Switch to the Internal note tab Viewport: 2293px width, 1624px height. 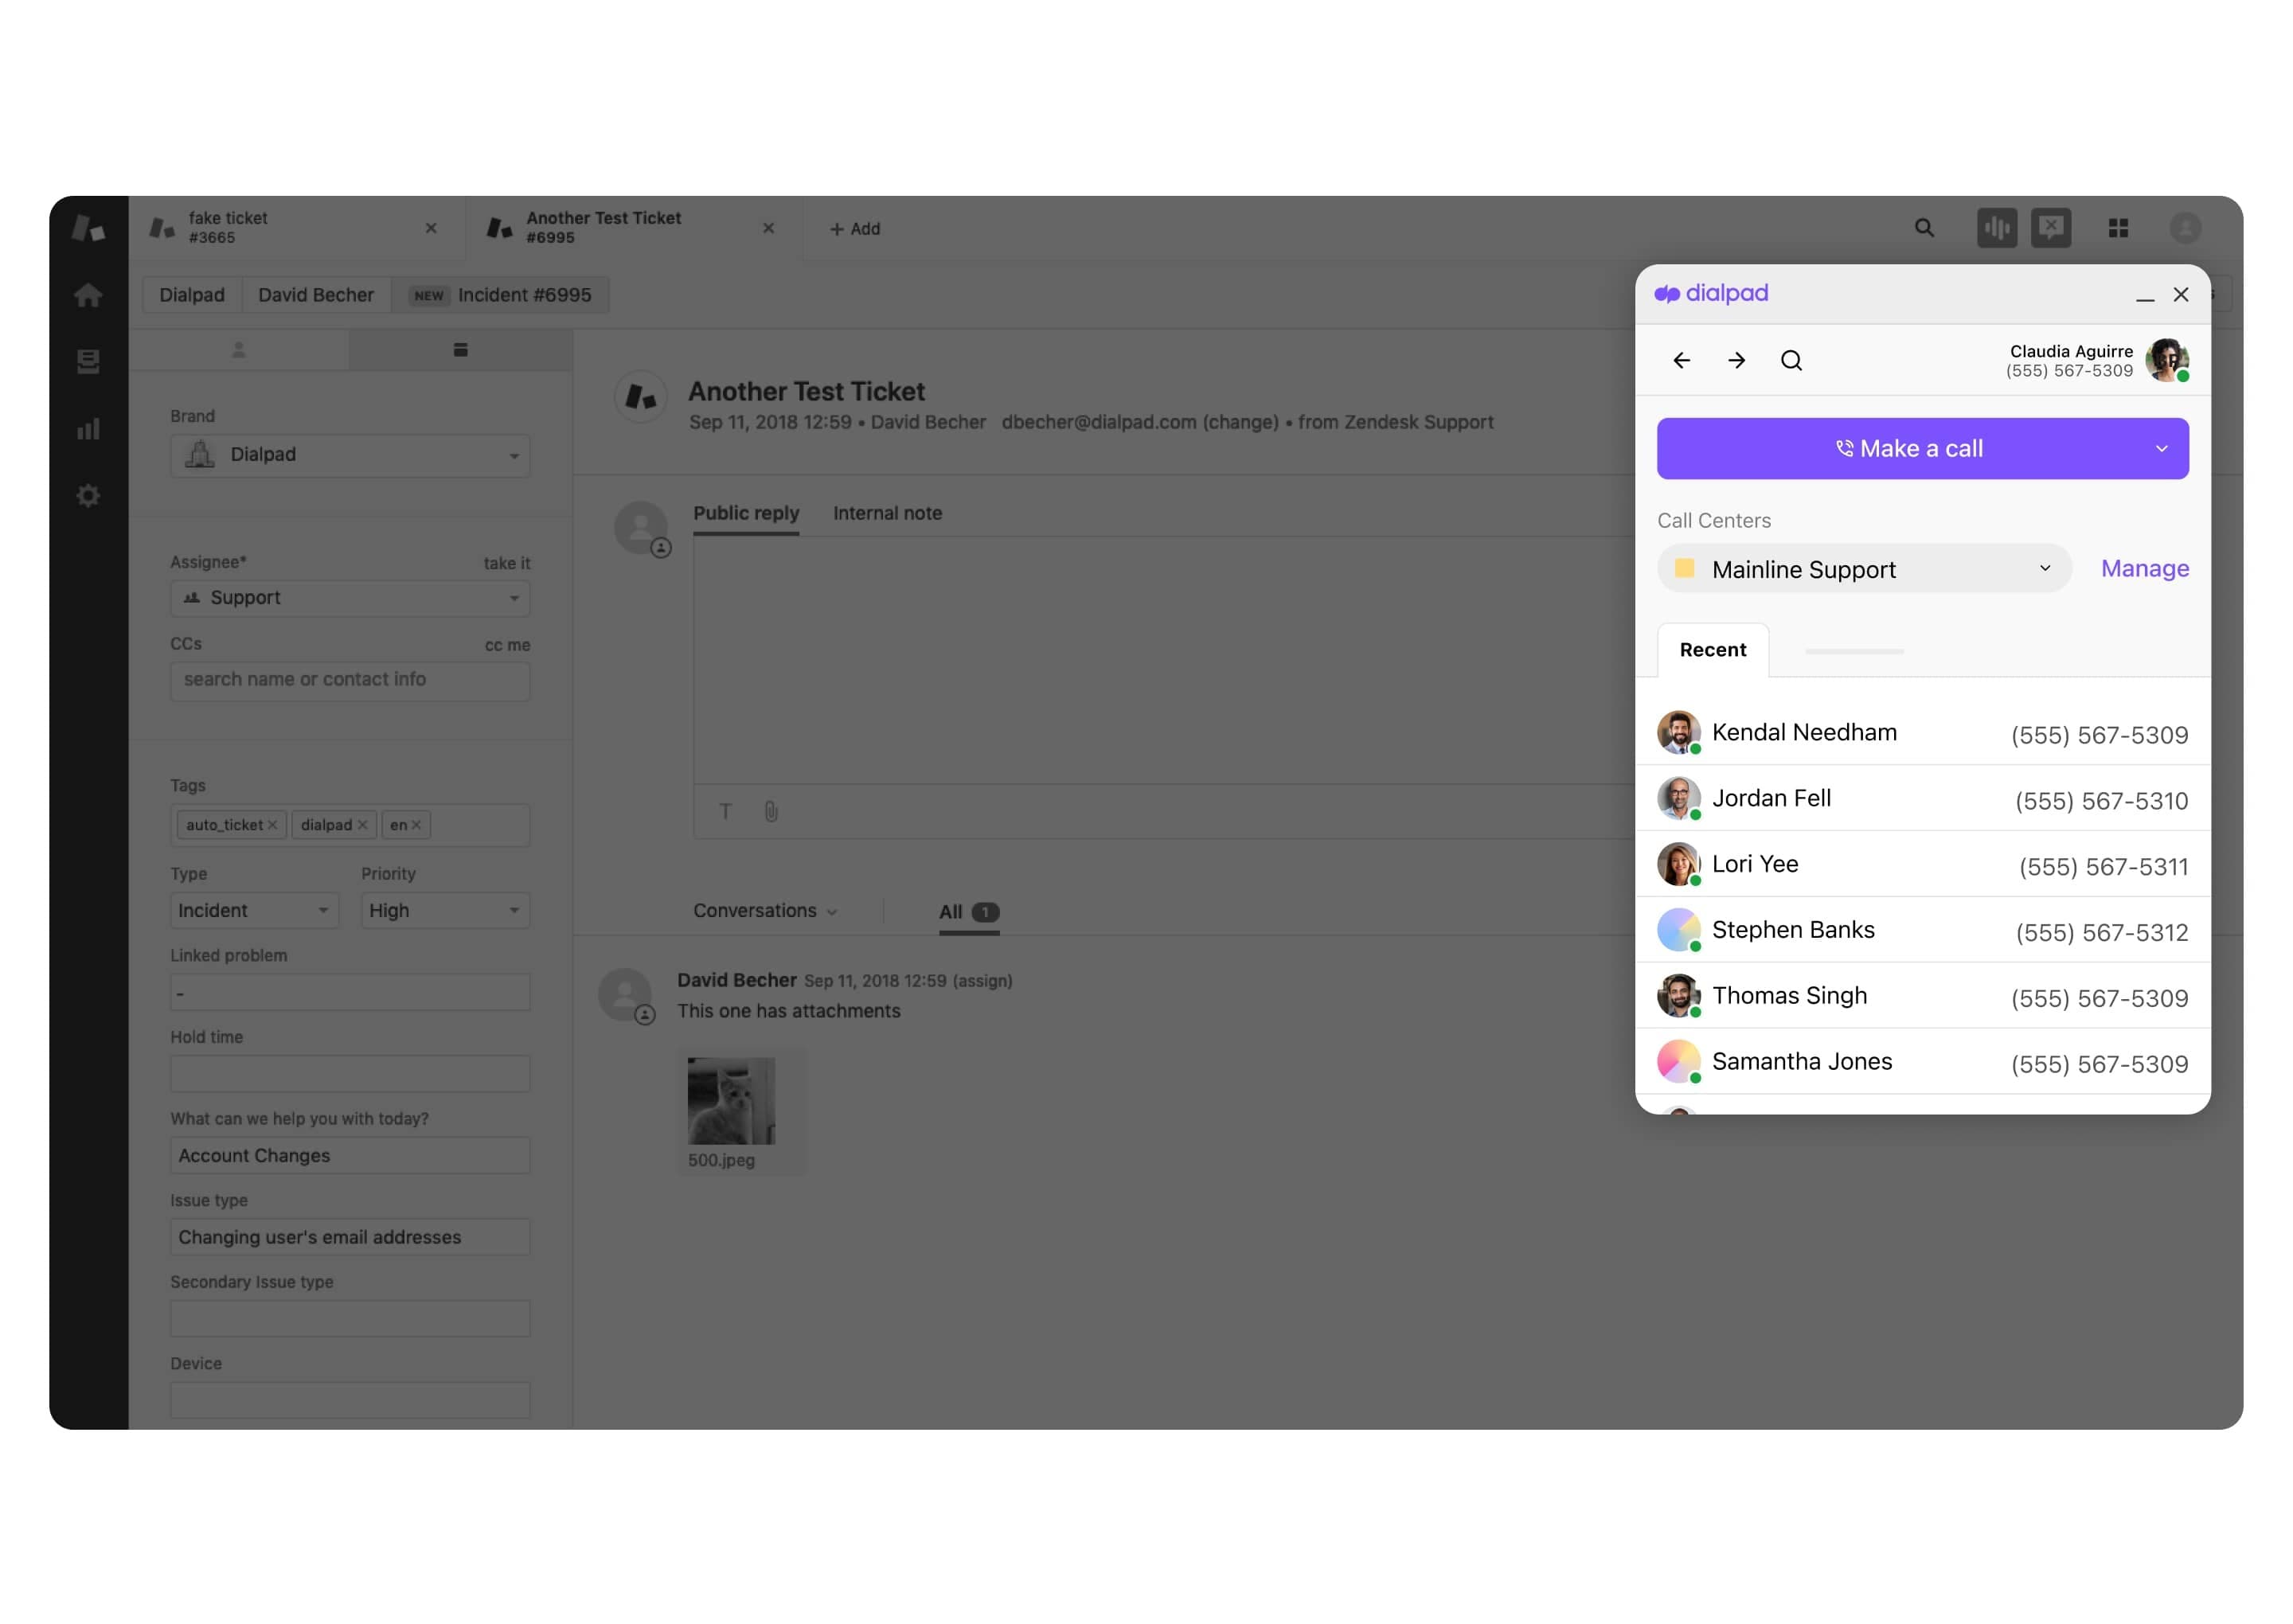[887, 513]
